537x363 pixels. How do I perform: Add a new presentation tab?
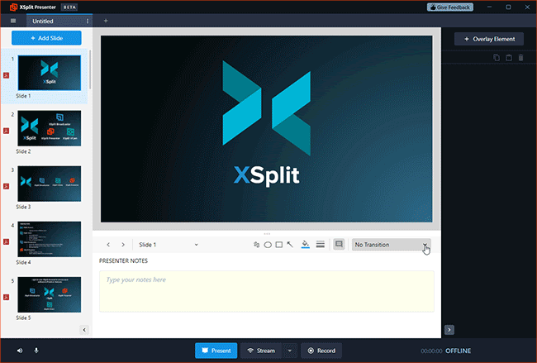tap(106, 21)
